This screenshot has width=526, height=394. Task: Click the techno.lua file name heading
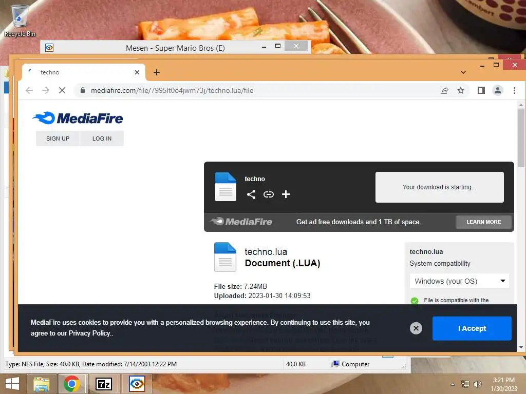click(266, 251)
